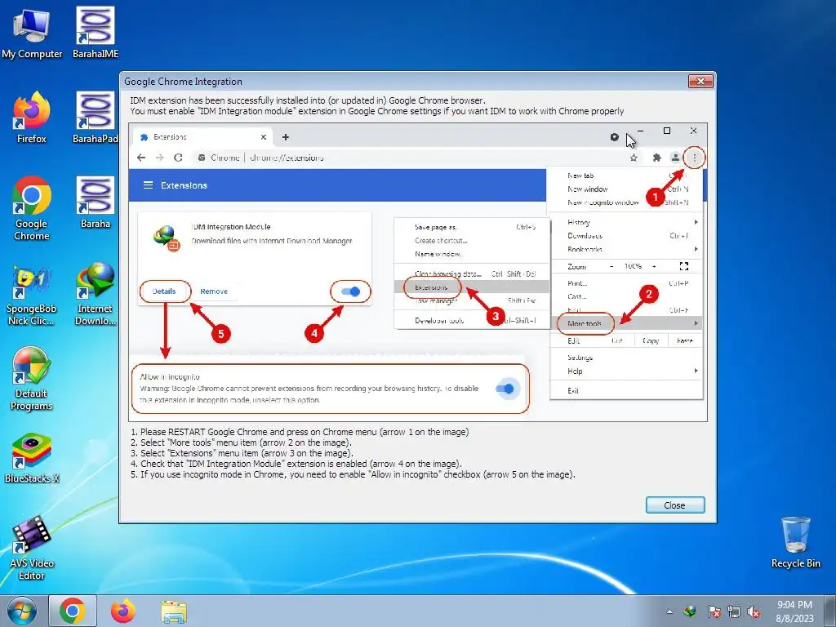836x627 pixels.
Task: Expand the Bookmarks submenu arrow in the illustration
Action: click(696, 249)
